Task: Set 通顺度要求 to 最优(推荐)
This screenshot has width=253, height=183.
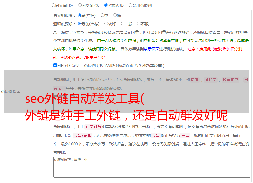Action: [79, 24]
